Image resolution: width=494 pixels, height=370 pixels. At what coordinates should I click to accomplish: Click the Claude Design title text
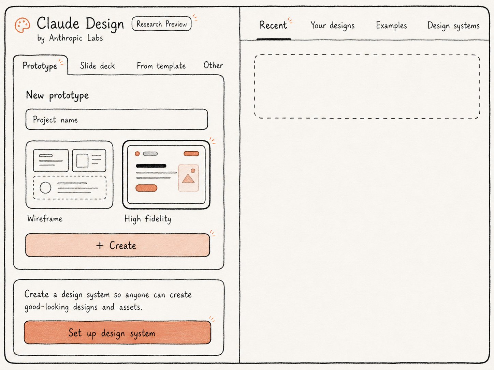pyautogui.click(x=81, y=24)
